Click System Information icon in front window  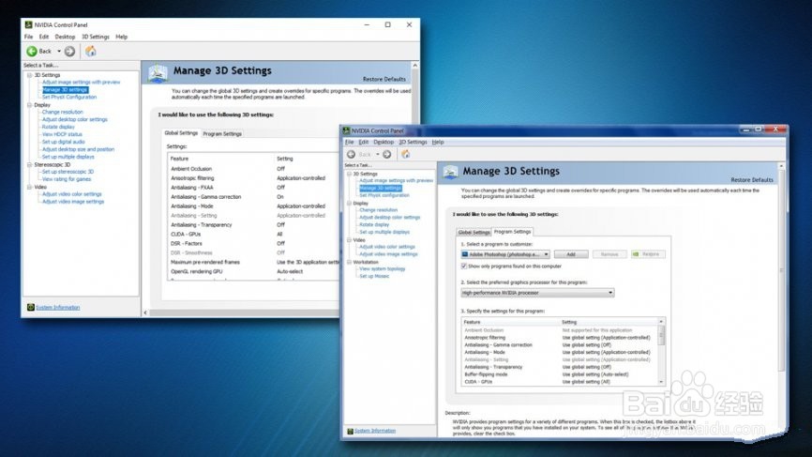click(x=350, y=431)
